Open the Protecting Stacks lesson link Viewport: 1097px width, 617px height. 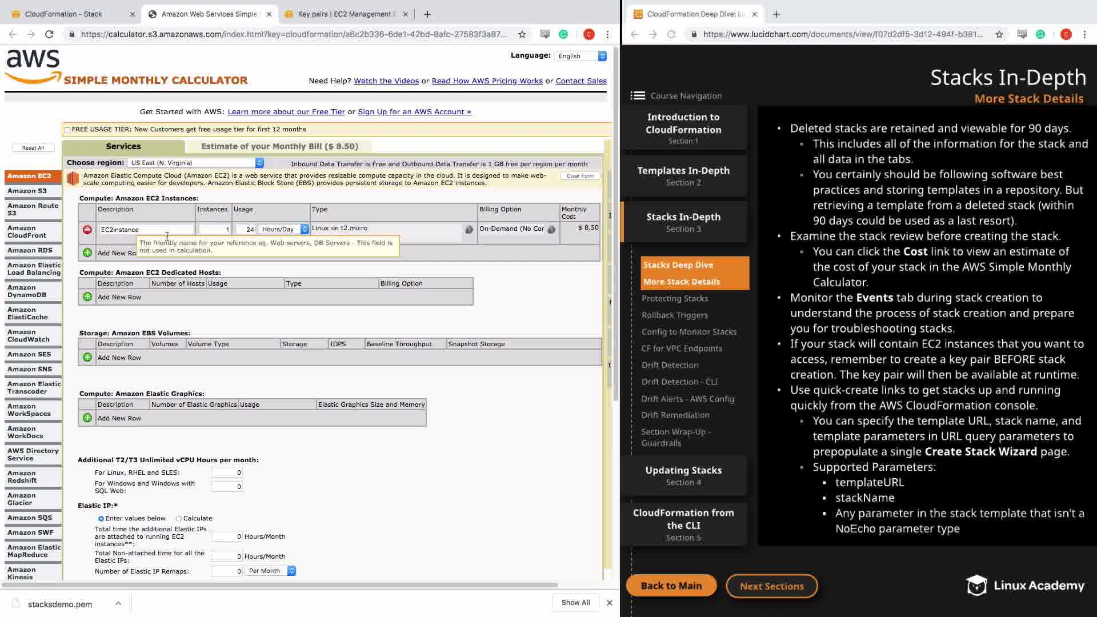click(674, 298)
